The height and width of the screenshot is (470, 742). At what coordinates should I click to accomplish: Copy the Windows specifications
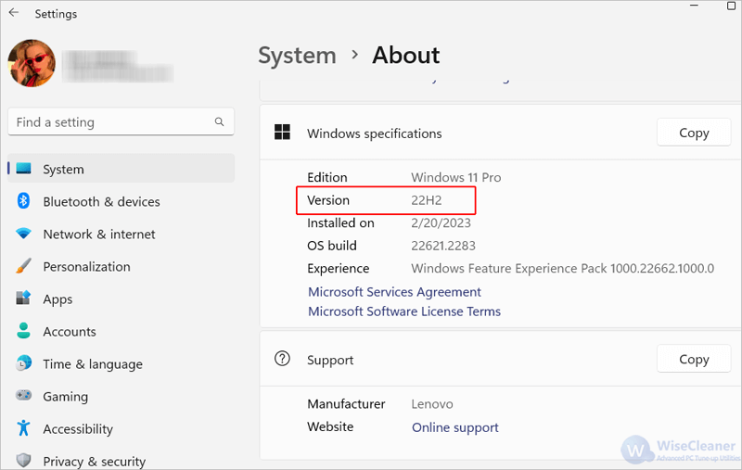click(x=694, y=133)
